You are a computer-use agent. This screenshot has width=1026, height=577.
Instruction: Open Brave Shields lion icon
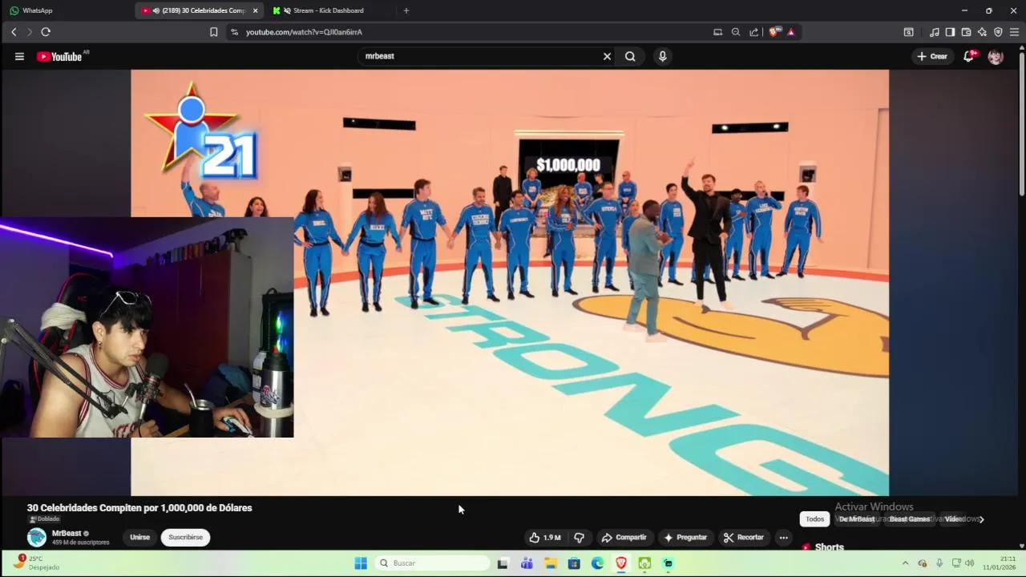coord(774,32)
